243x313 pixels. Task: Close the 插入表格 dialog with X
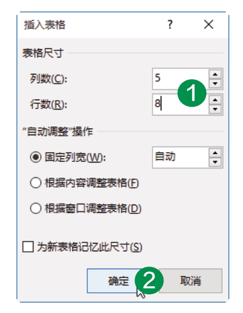(208, 25)
